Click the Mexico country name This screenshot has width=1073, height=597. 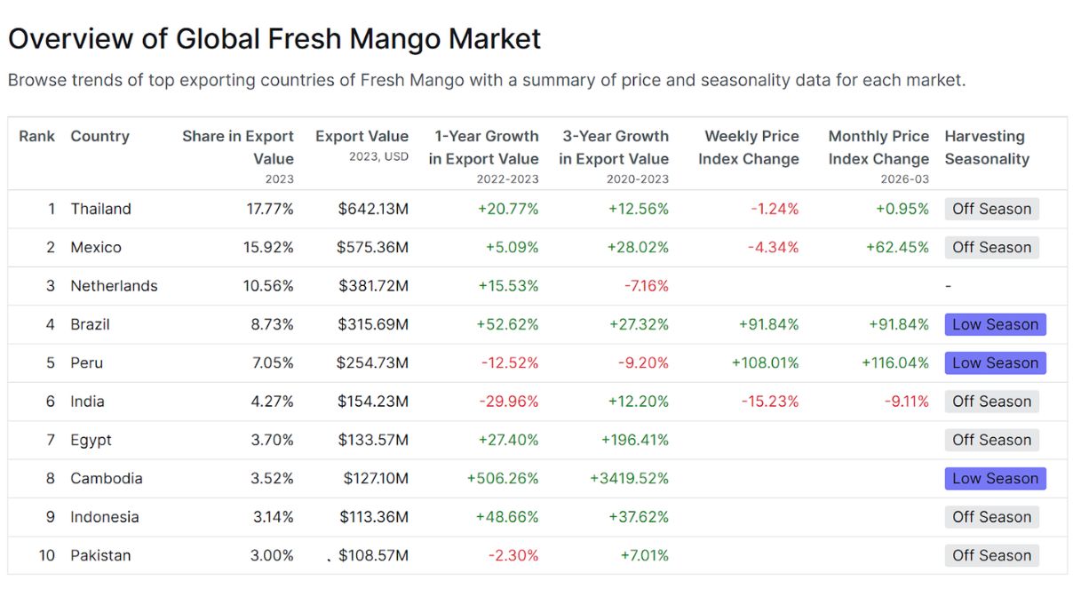pyautogui.click(x=96, y=247)
